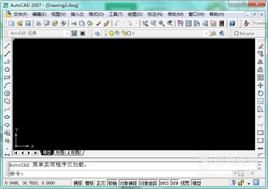Open the ByLayer color dropdown
This screenshot has width=268, height=189.
[x=249, y=33]
